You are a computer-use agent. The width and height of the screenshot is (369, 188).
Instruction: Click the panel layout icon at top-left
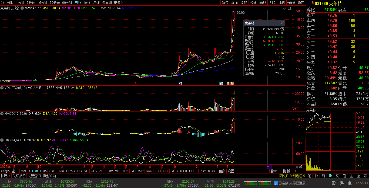point(3,3)
